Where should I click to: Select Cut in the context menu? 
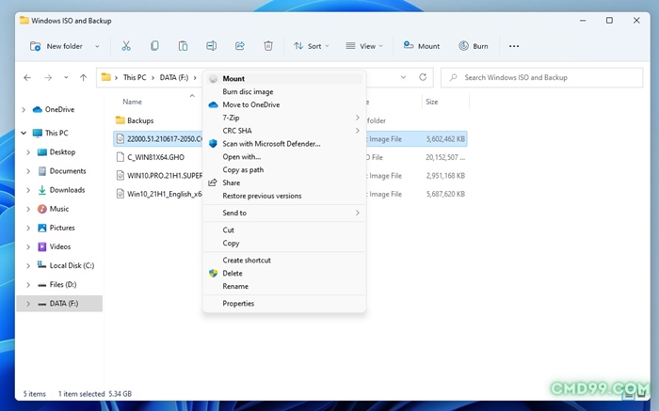(284, 230)
